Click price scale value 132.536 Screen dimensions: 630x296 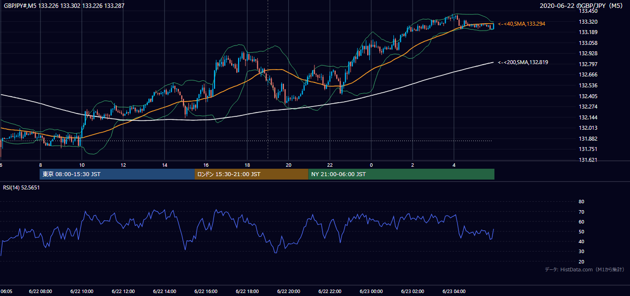pyautogui.click(x=588, y=85)
